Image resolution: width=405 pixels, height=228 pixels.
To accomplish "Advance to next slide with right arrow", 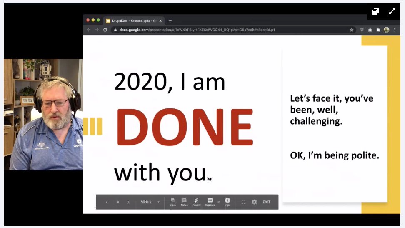I will coord(128,202).
